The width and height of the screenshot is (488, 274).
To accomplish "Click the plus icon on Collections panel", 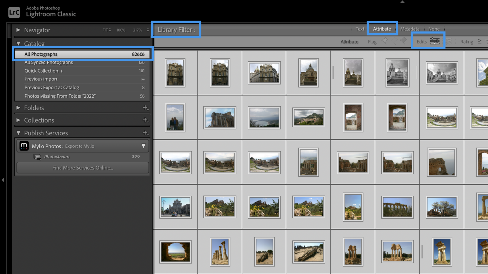I will tap(145, 120).
